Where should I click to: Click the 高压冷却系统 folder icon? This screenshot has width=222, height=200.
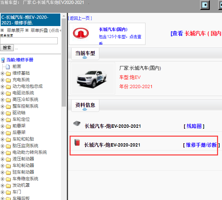(x=8, y=100)
